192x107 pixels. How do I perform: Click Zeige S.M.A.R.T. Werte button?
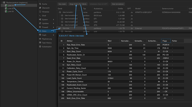coord(78,4)
